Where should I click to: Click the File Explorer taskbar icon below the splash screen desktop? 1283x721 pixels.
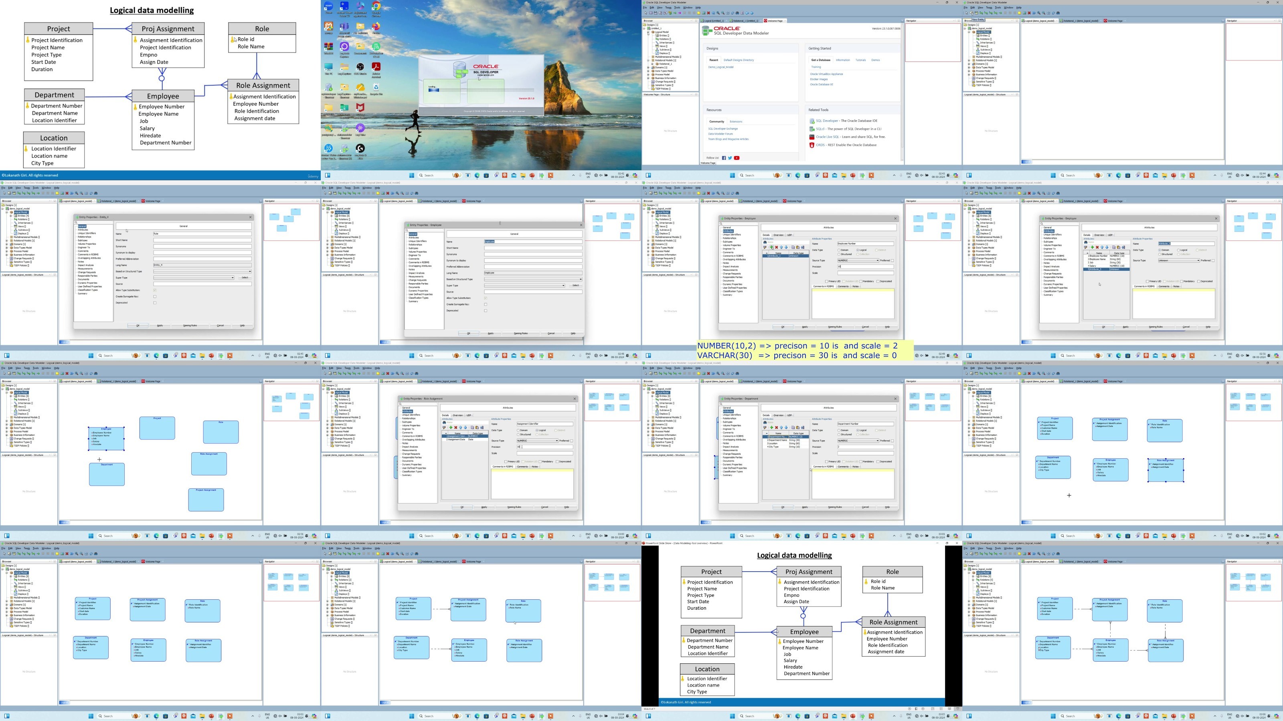(523, 175)
